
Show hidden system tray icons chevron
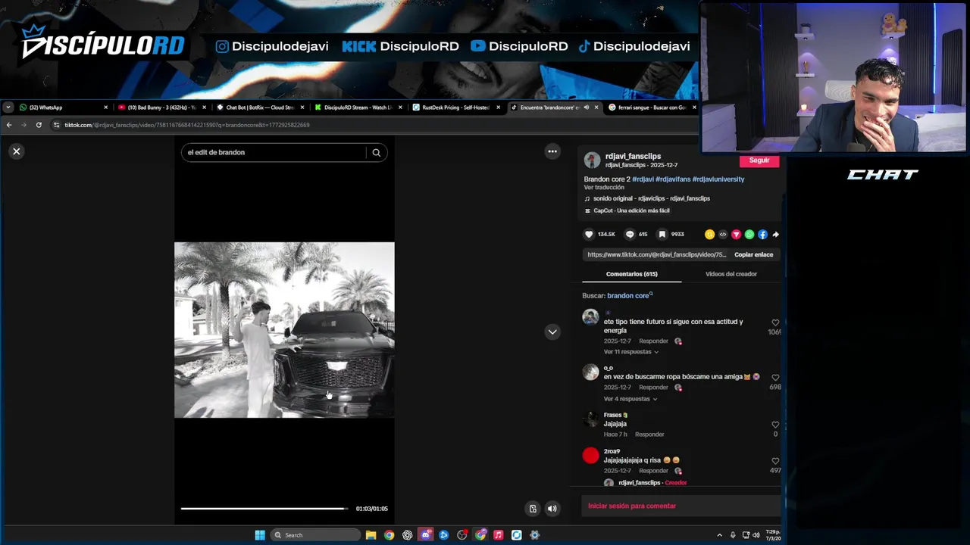(x=719, y=535)
